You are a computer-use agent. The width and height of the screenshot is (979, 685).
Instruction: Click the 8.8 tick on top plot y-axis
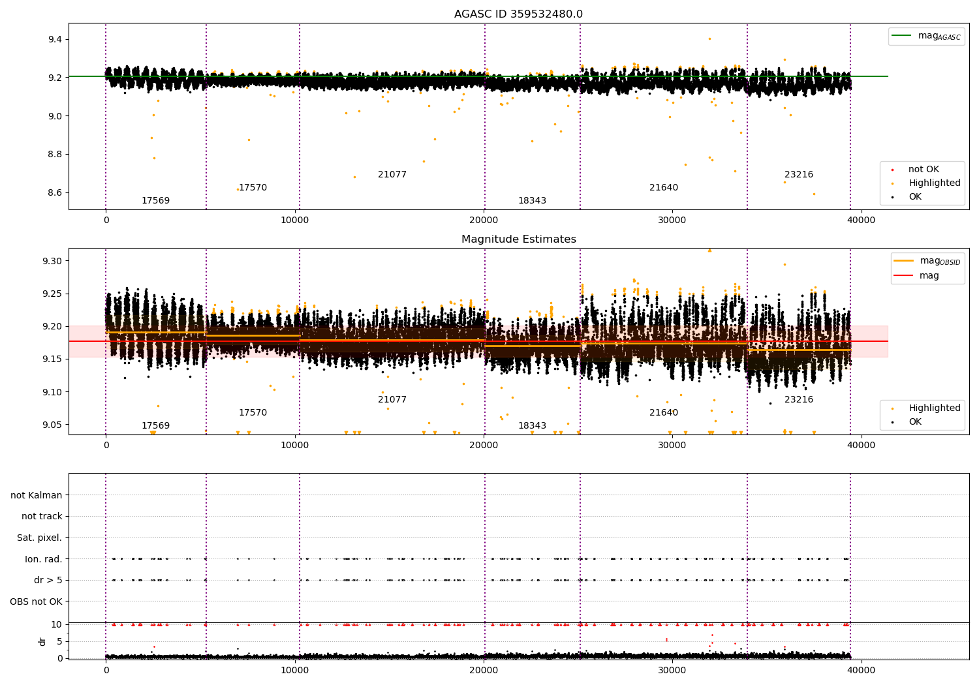[x=55, y=155]
